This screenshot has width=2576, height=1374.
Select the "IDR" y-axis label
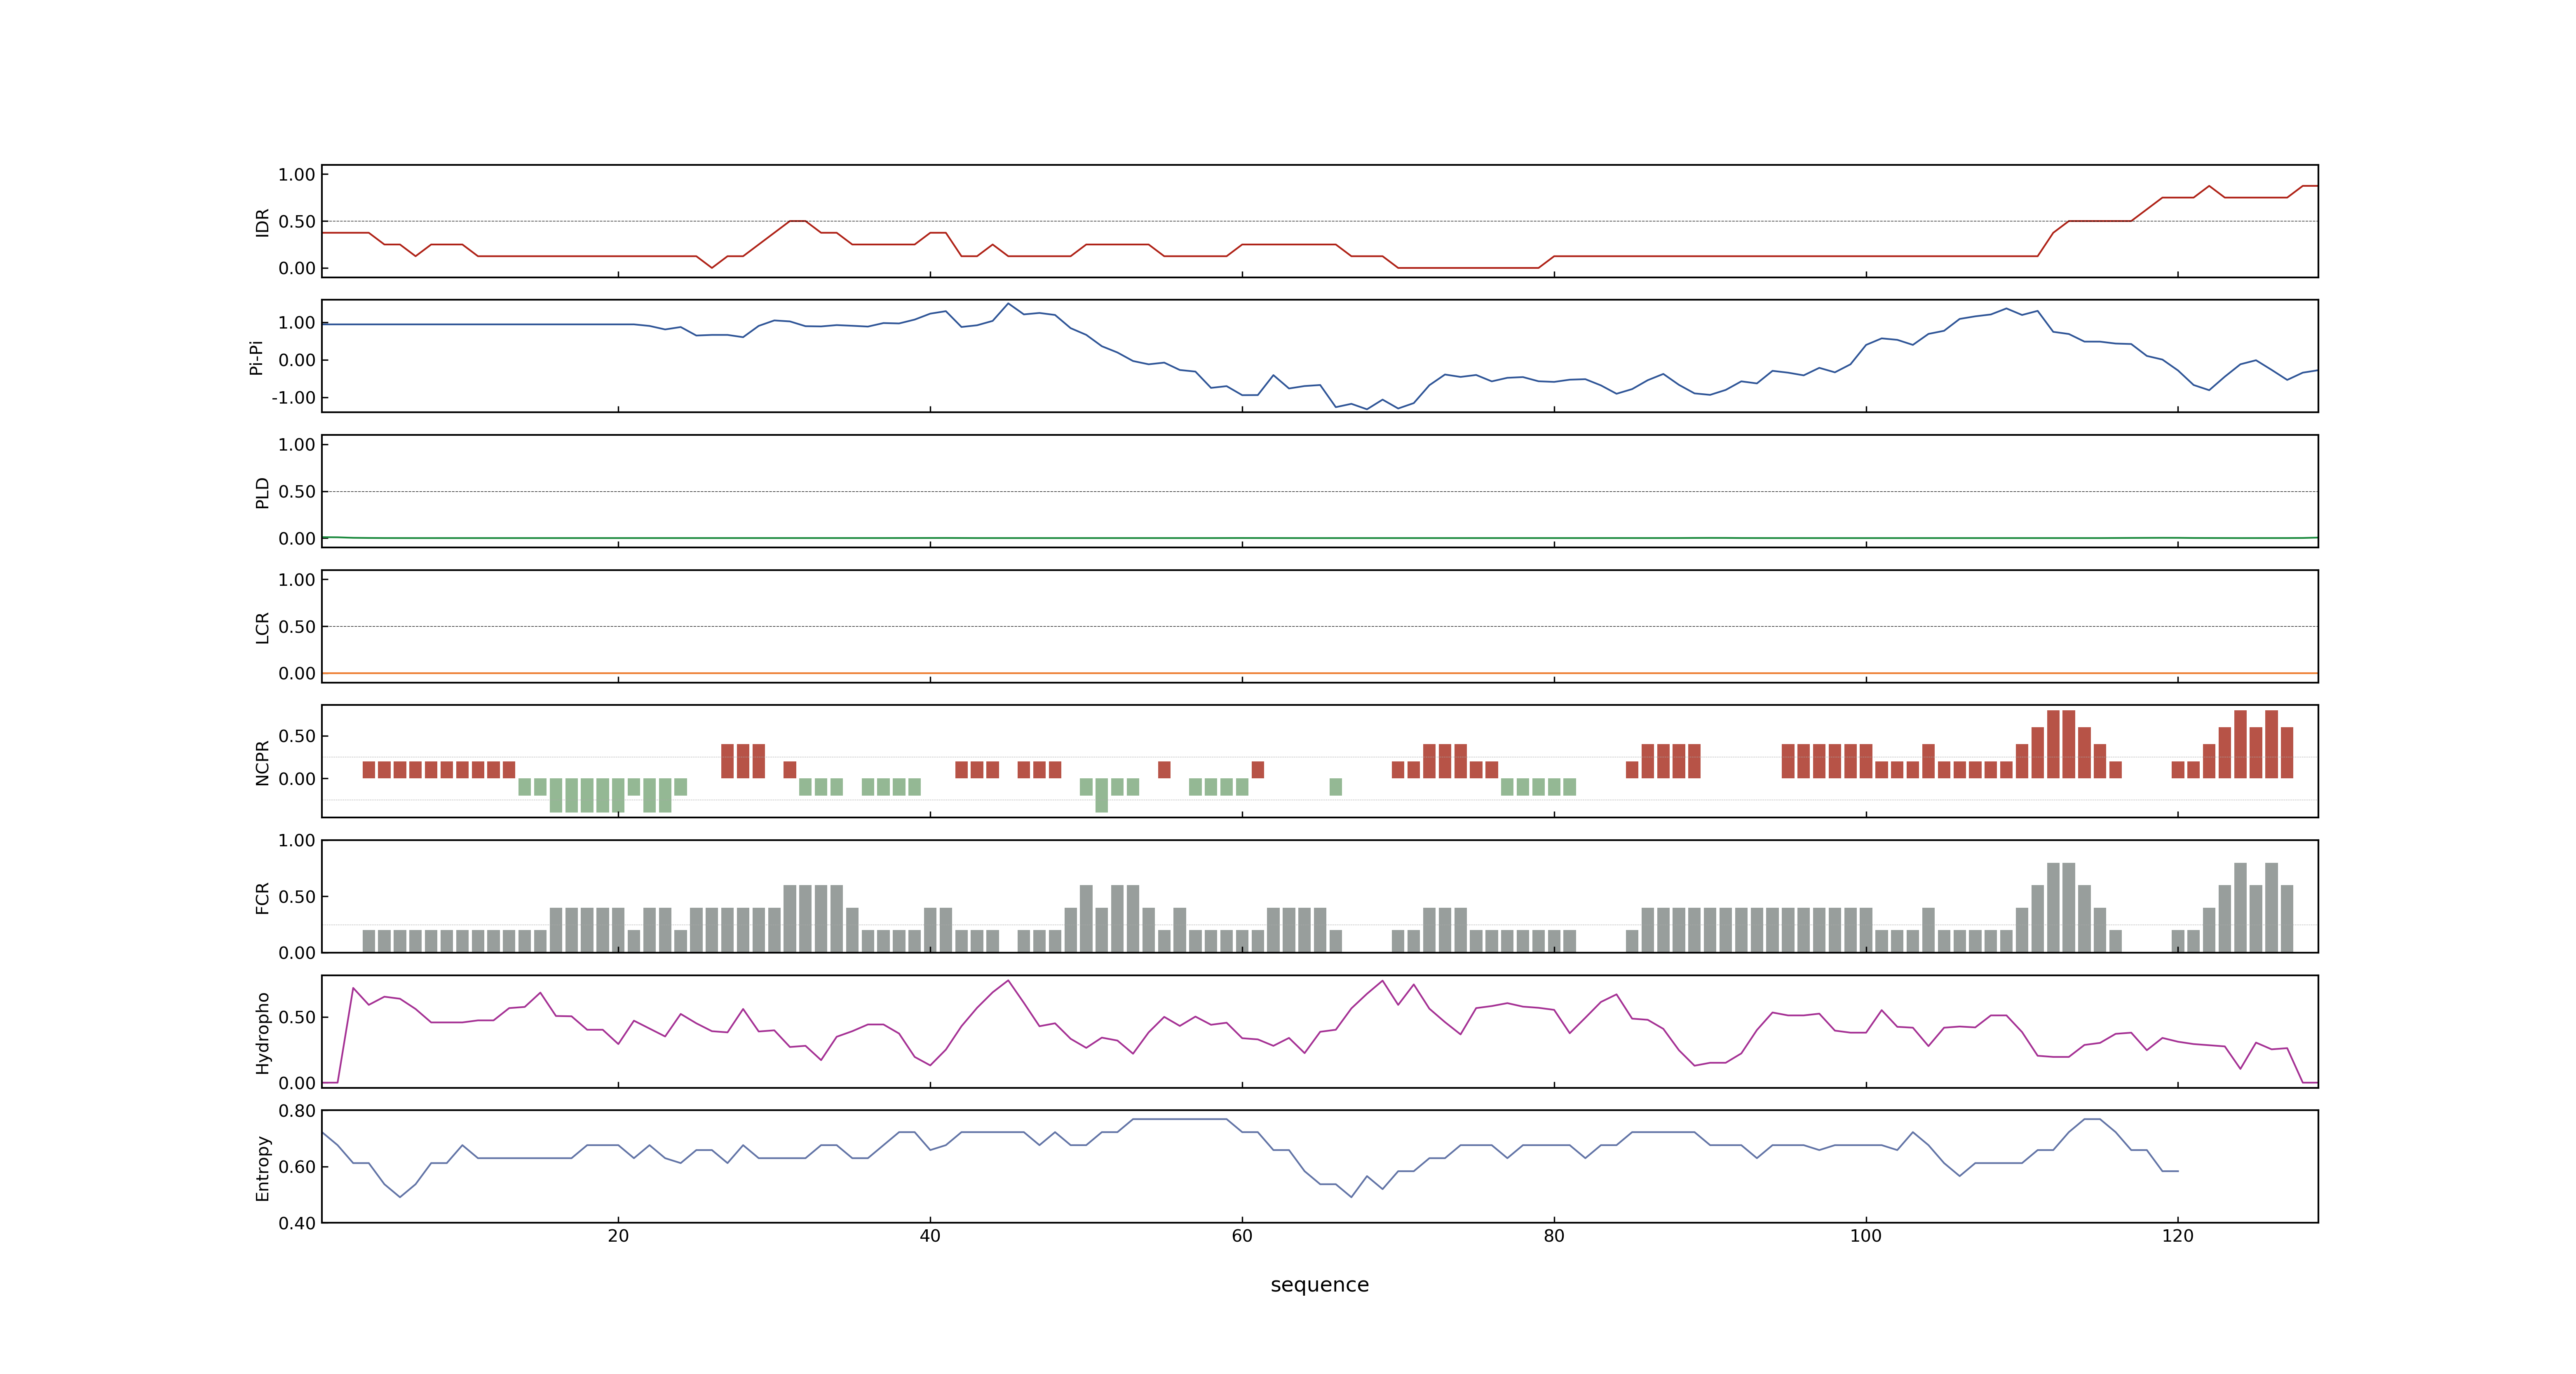pos(262,222)
